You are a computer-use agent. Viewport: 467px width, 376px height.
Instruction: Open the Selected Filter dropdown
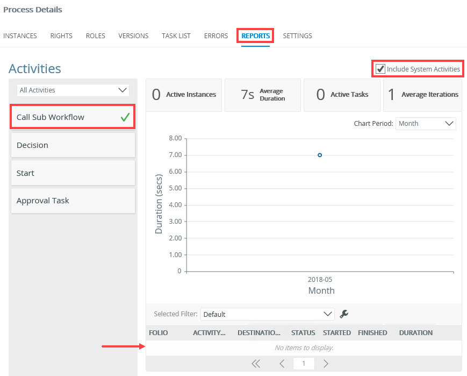[267, 314]
